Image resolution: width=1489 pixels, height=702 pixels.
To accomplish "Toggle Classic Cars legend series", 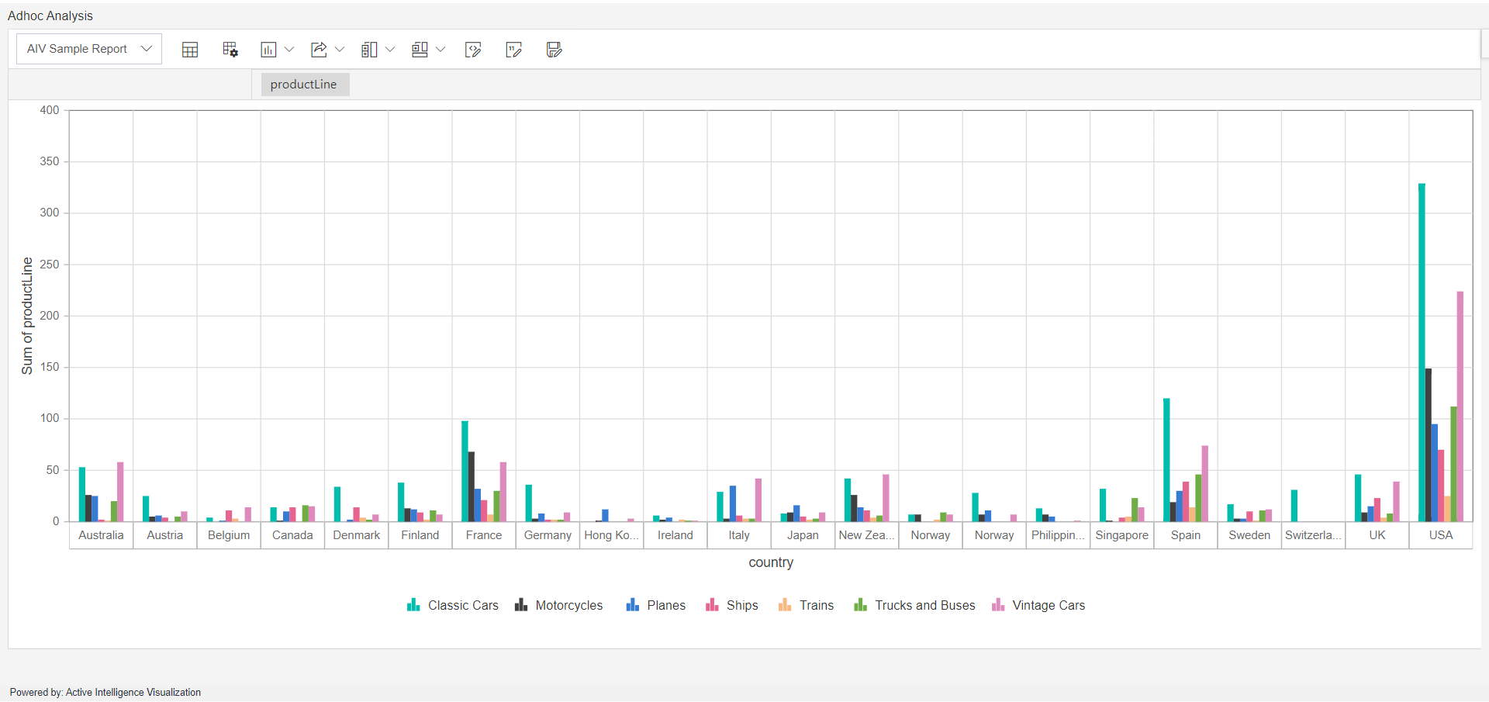I will [453, 605].
